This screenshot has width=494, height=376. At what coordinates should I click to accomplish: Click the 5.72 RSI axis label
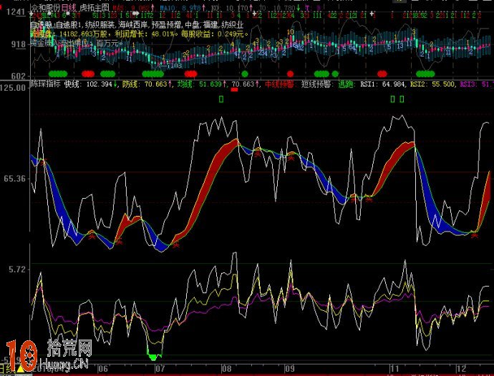tap(16, 269)
